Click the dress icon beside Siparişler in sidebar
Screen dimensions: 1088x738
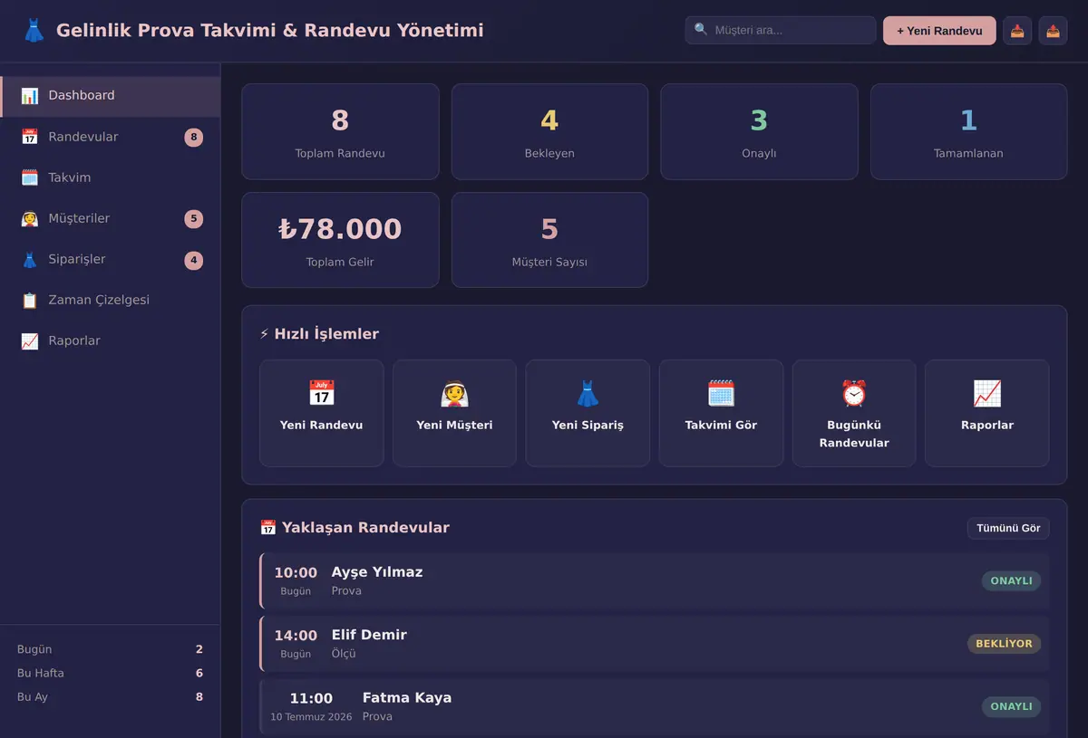30,260
